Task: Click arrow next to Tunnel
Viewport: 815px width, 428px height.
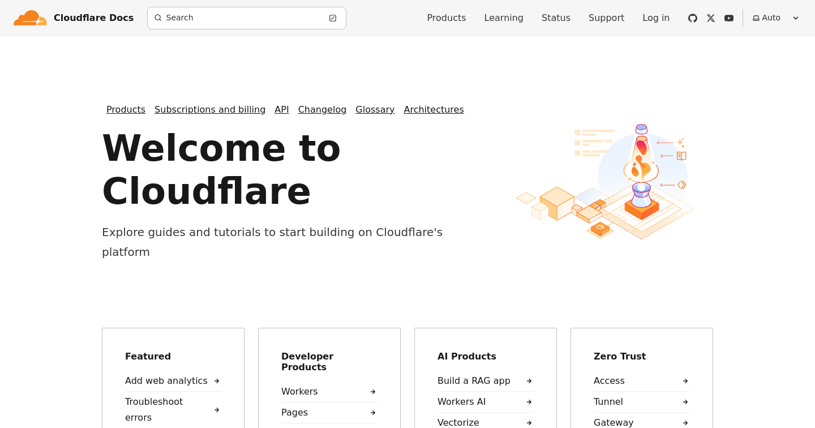Action: tap(685, 402)
